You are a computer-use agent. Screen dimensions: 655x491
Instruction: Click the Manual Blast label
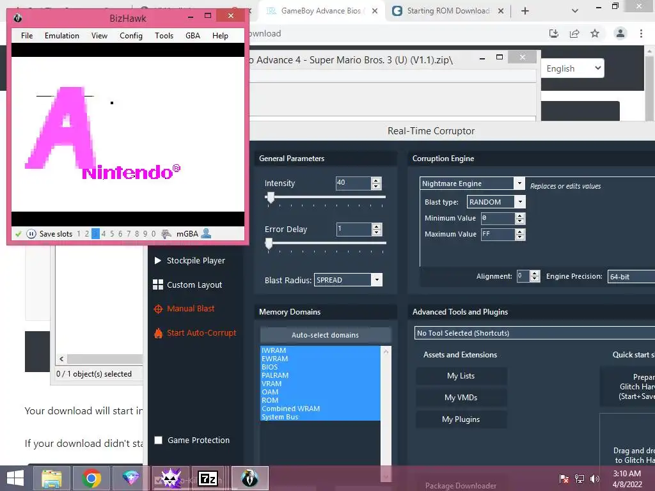(x=191, y=309)
